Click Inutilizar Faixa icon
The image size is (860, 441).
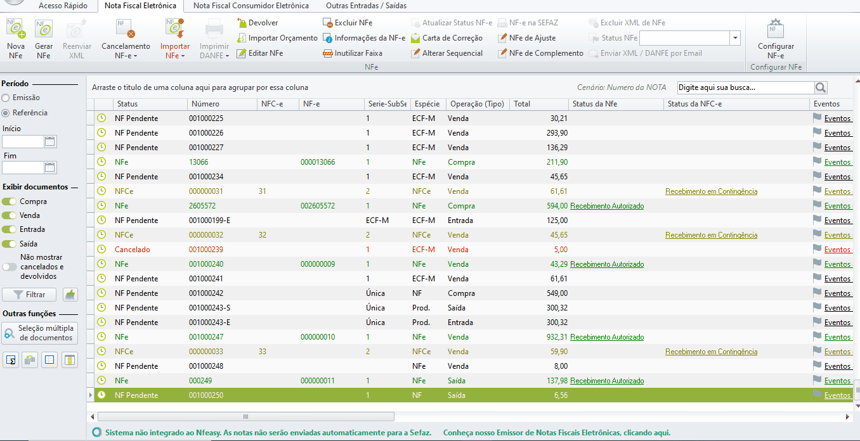328,53
